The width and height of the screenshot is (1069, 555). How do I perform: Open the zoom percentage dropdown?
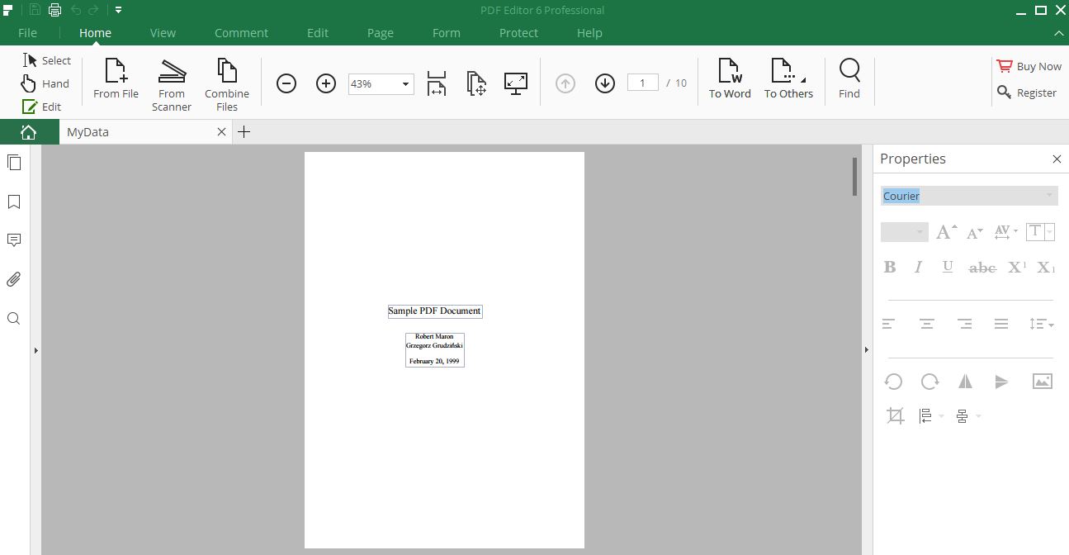(x=404, y=83)
